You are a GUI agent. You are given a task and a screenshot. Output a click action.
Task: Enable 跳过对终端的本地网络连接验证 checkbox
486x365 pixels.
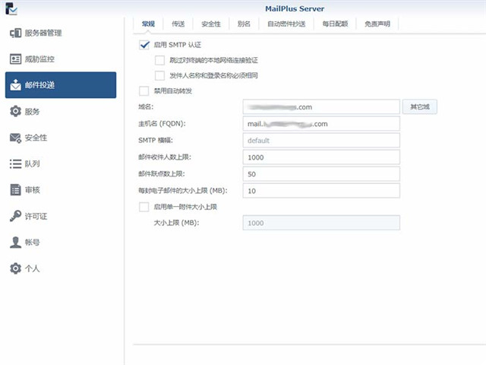159,60
